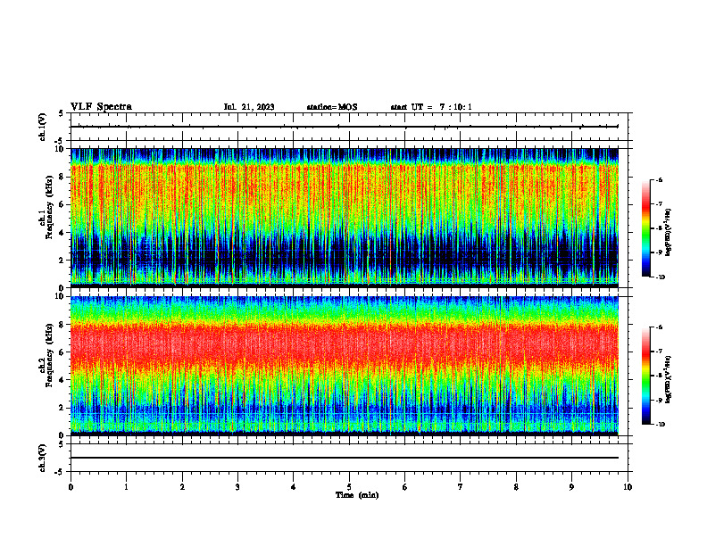Click the '-10' tick on ch.2 colorbar
The height and width of the screenshot is (546, 707).
pos(660,425)
